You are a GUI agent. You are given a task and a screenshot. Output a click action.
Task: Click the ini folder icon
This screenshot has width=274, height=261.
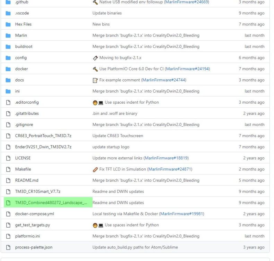(x=8, y=91)
